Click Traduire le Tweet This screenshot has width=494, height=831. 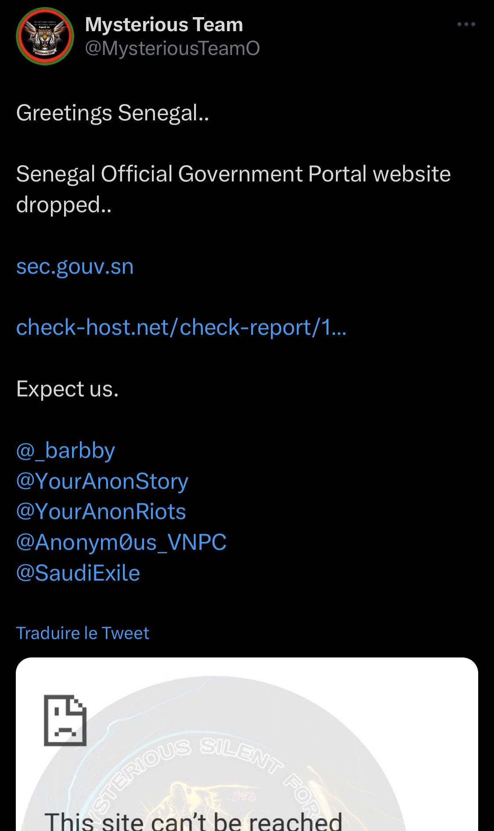coord(83,633)
